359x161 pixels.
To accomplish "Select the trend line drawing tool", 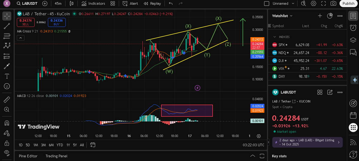I will 7,26.
